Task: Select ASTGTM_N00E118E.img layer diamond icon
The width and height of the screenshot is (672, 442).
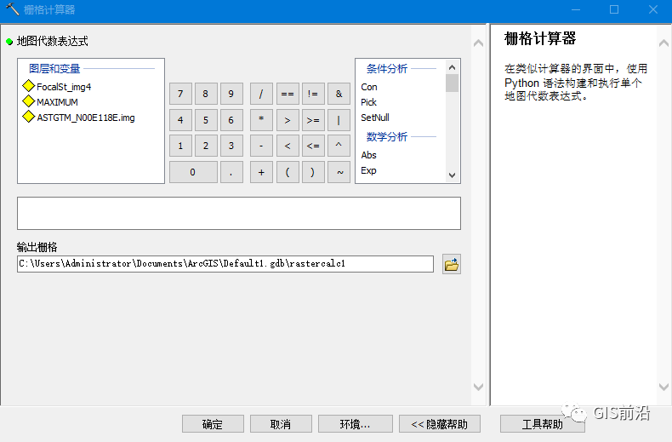Action: 28,117
